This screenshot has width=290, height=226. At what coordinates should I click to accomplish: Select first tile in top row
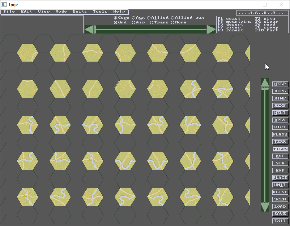click(x=27, y=53)
